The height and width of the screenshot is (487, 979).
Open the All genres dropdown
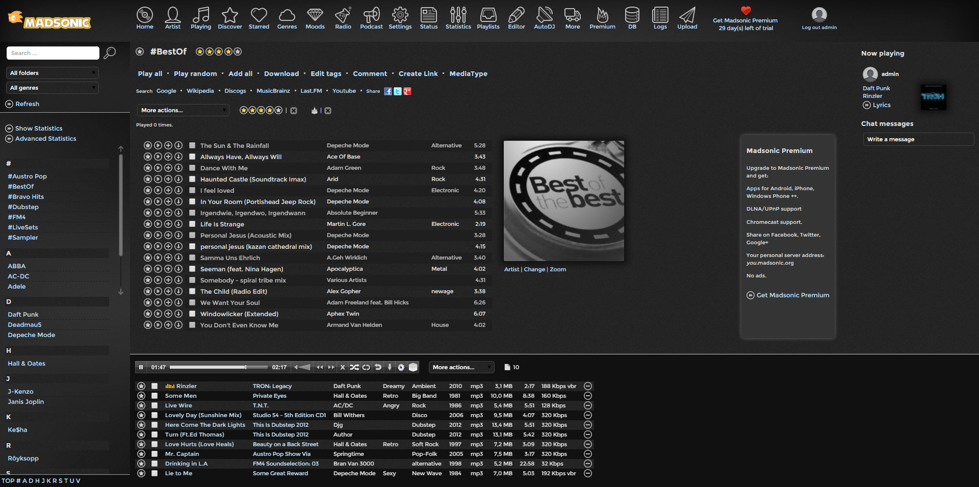(53, 88)
